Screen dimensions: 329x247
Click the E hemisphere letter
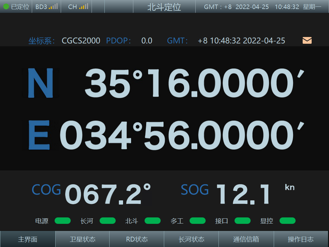tap(39, 135)
